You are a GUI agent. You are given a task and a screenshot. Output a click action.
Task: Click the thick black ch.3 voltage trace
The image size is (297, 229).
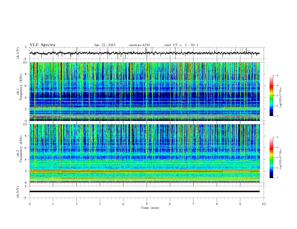tap(144, 192)
